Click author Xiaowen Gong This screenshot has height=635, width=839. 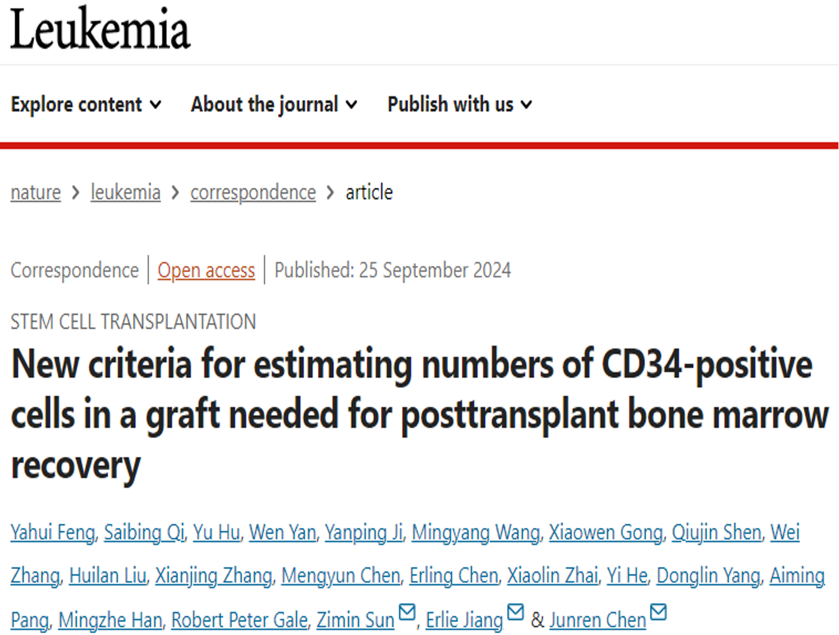click(606, 533)
